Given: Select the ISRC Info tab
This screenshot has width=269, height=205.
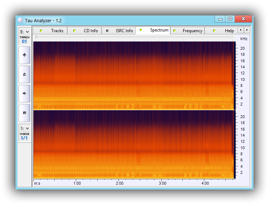Looking at the screenshot, I should (119, 31).
